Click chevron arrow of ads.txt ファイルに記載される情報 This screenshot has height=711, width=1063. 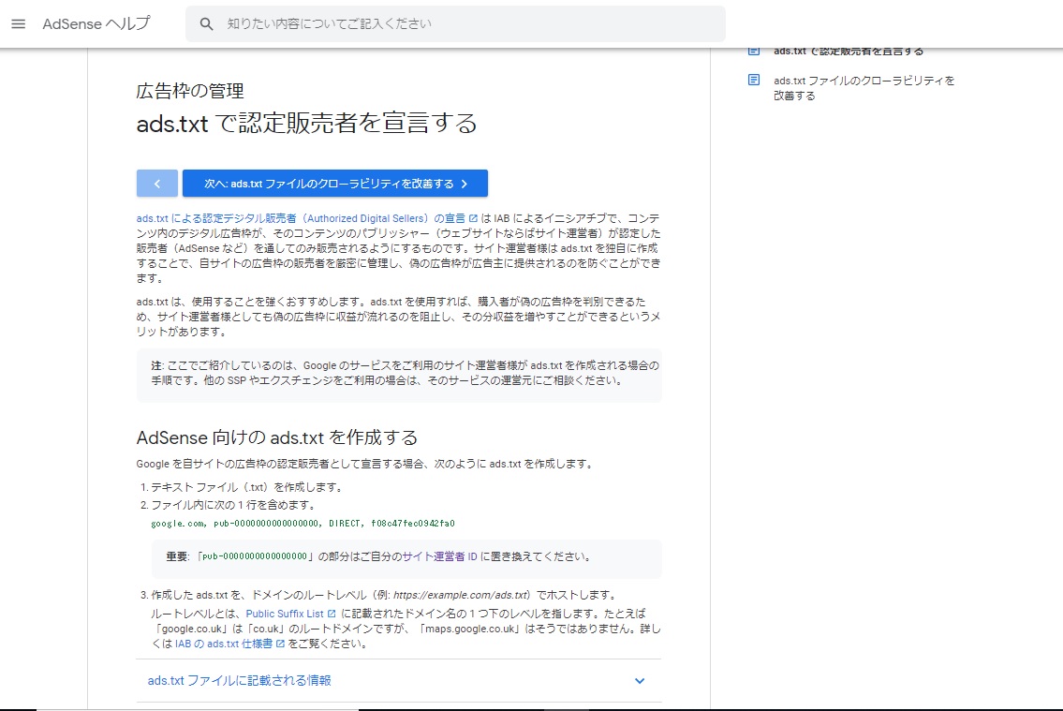(640, 680)
